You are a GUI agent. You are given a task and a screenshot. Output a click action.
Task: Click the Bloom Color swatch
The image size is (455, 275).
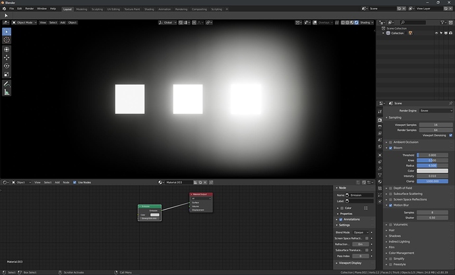[432, 171]
